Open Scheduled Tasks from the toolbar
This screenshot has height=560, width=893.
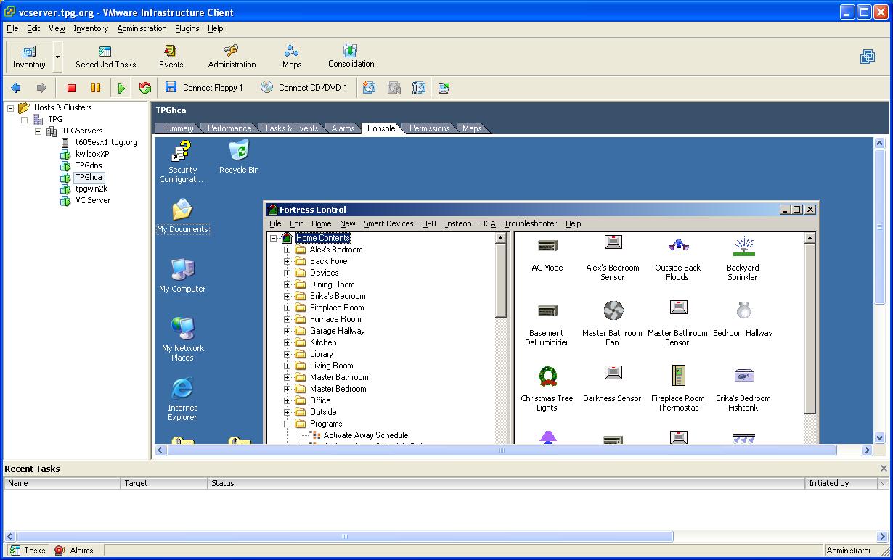pyautogui.click(x=105, y=56)
